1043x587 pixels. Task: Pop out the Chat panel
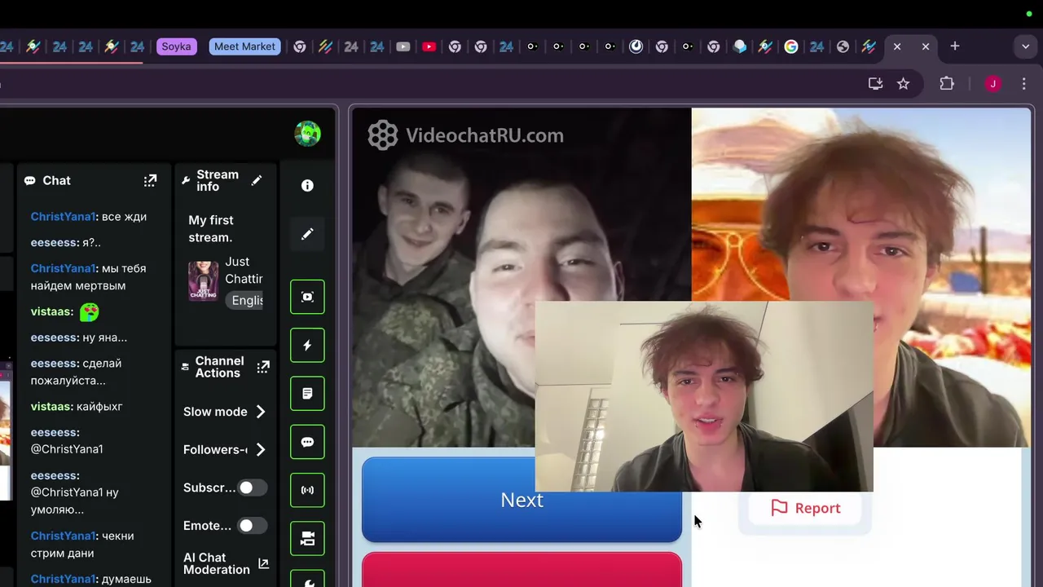tap(150, 180)
